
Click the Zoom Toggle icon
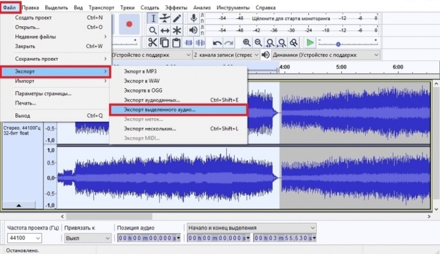tap(294, 43)
